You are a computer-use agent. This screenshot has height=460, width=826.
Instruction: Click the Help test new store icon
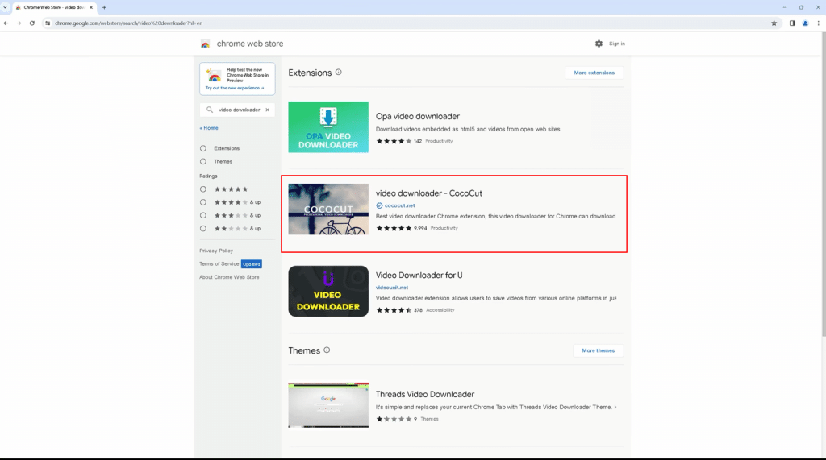coord(213,75)
